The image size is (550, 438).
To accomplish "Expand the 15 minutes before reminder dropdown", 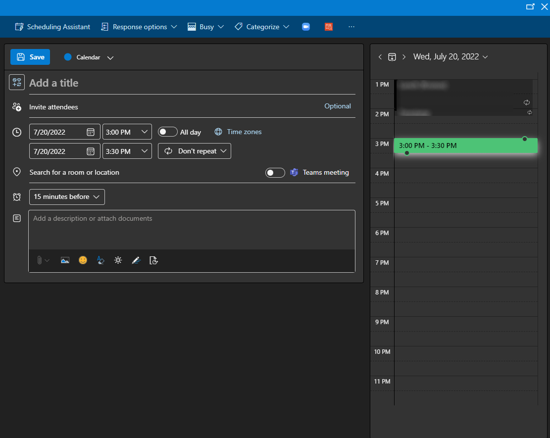I will pyautogui.click(x=67, y=197).
